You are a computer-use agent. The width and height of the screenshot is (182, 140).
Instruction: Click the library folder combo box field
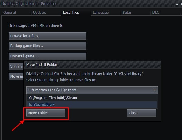(x=92, y=90)
